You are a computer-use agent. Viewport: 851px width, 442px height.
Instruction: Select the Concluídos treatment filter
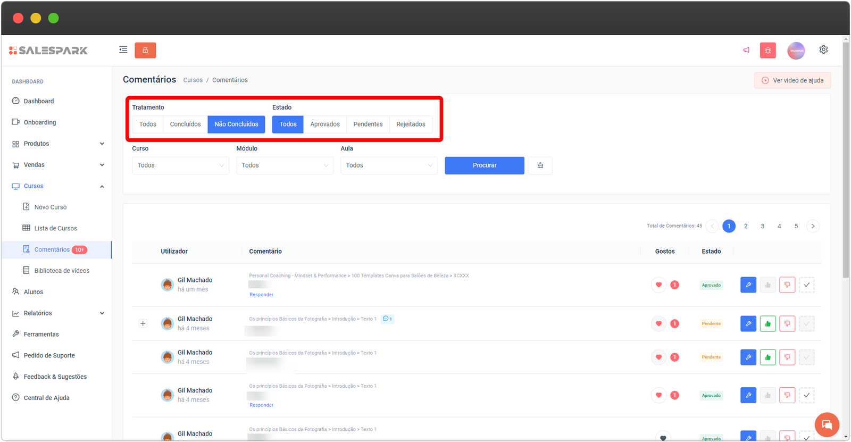pyautogui.click(x=185, y=124)
